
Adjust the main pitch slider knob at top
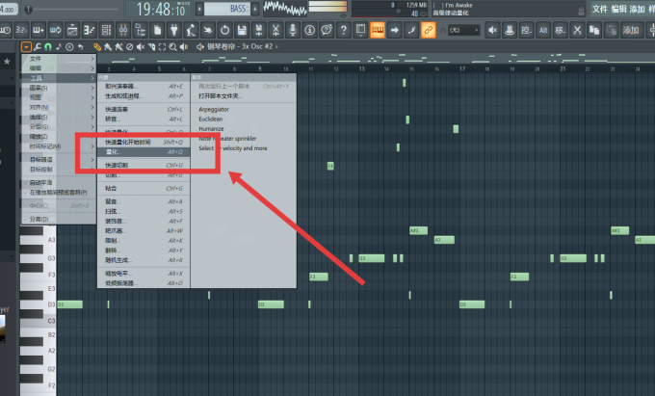28,9
